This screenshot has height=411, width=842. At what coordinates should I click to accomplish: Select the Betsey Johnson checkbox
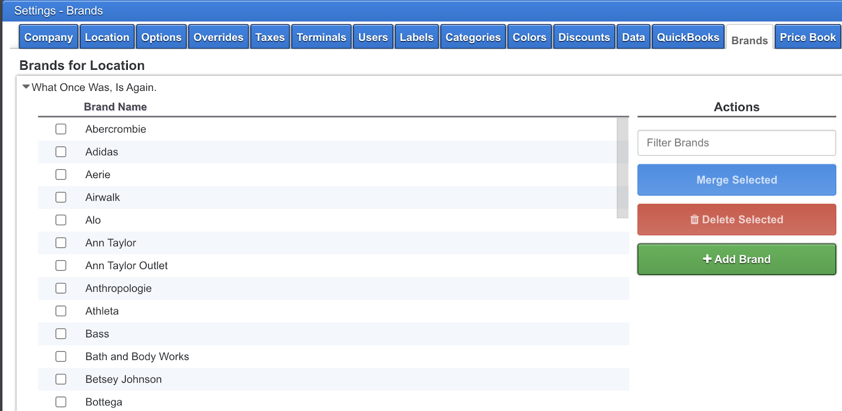tap(61, 379)
